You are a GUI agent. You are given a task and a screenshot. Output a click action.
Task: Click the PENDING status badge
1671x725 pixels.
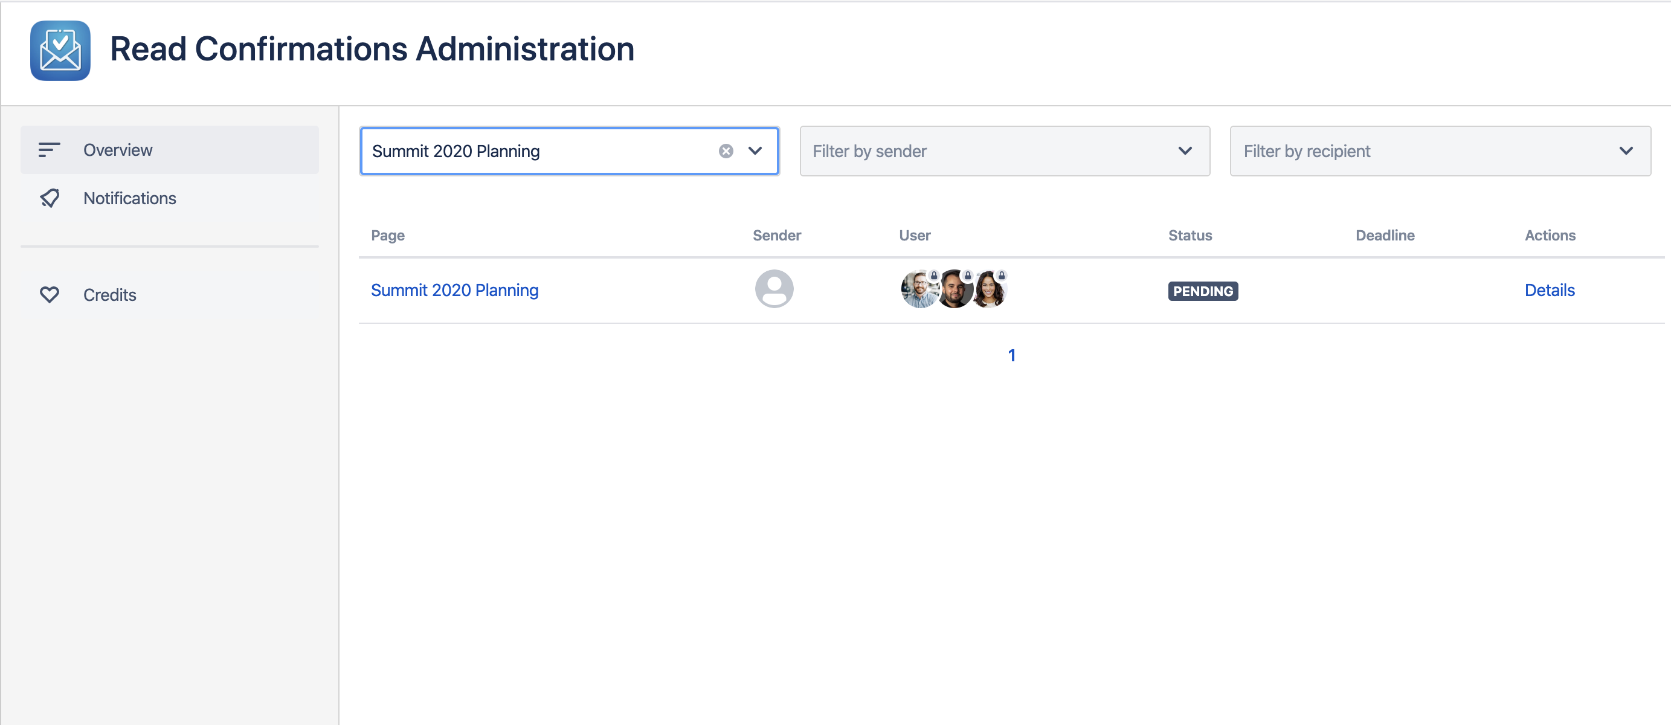tap(1203, 291)
